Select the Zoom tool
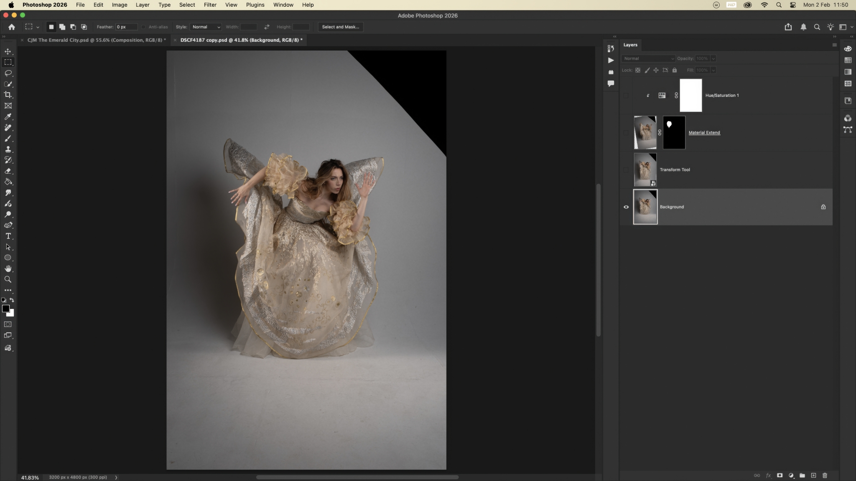Screen dimensions: 856x481 pos(8,279)
